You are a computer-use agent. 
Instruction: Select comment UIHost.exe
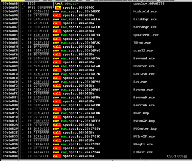(x=143, y=152)
